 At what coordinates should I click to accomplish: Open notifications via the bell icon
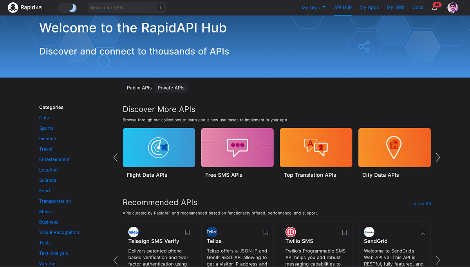pos(435,8)
